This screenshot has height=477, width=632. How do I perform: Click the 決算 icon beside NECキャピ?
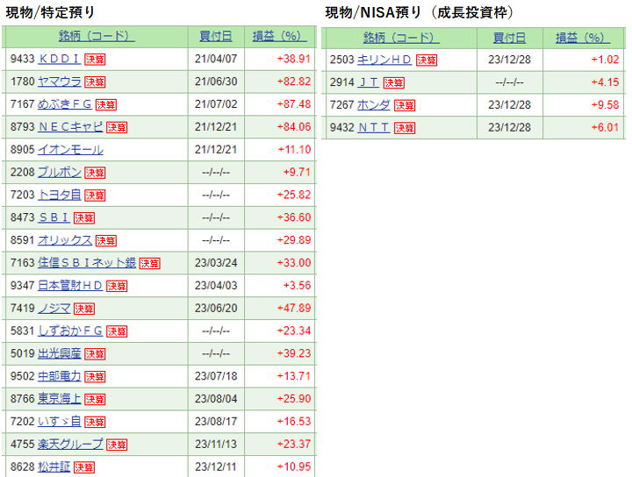117,128
